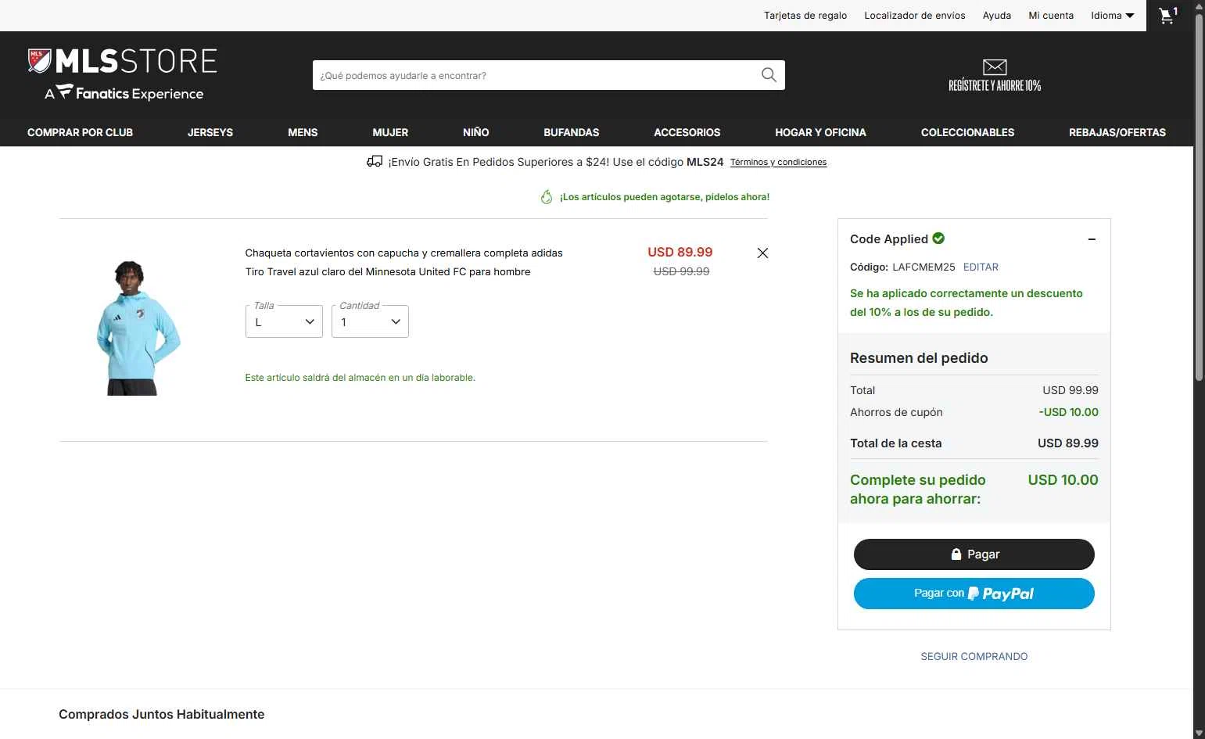The image size is (1205, 739).
Task: Open the REBAJAS/OFERTAS menu
Action: click(1117, 132)
